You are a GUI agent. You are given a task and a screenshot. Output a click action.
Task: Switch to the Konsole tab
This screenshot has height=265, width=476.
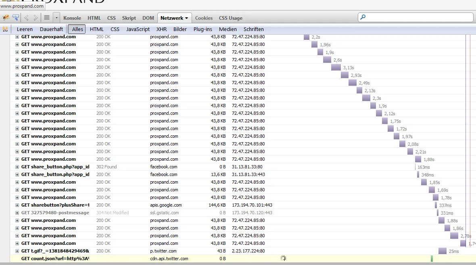coord(72,18)
